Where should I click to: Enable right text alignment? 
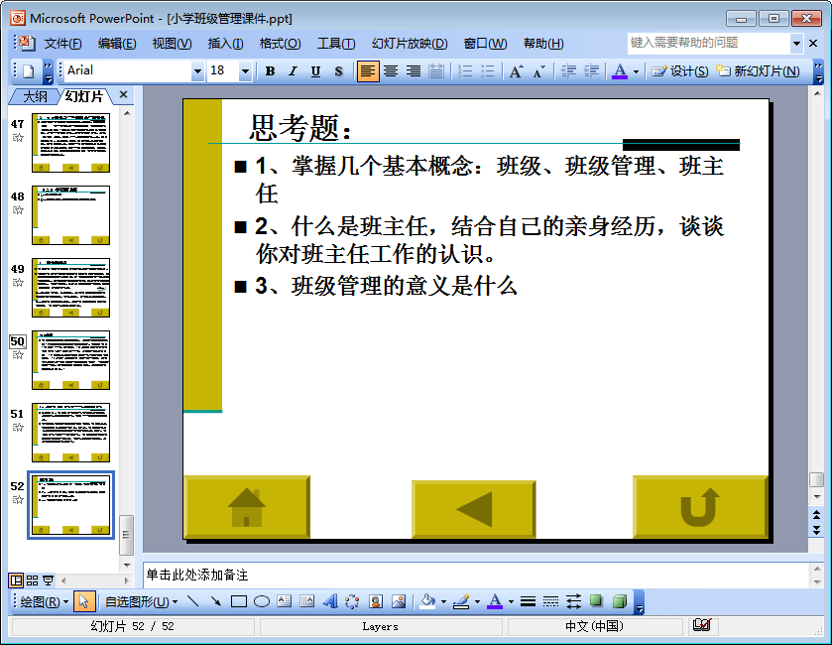[x=414, y=71]
